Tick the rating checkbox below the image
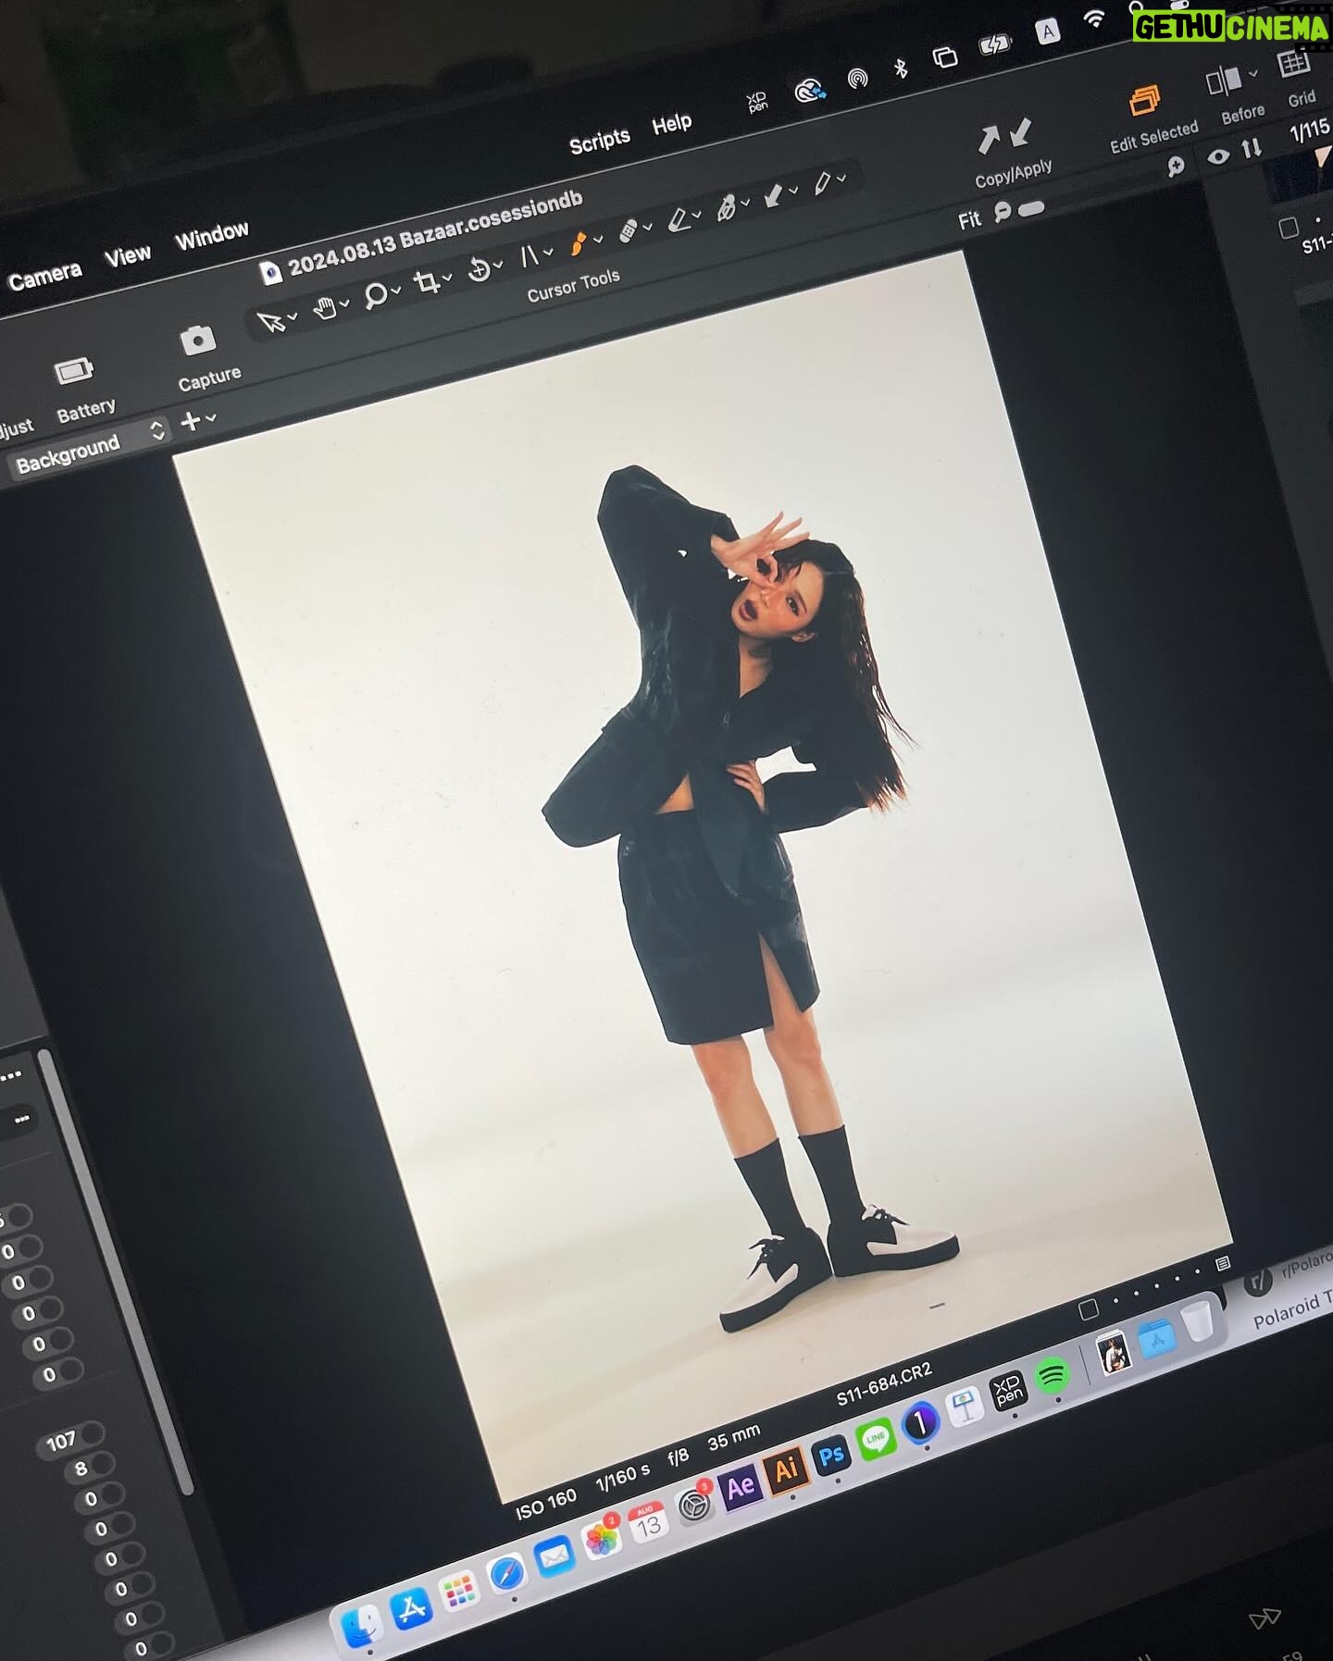This screenshot has width=1333, height=1661. 1089,1308
